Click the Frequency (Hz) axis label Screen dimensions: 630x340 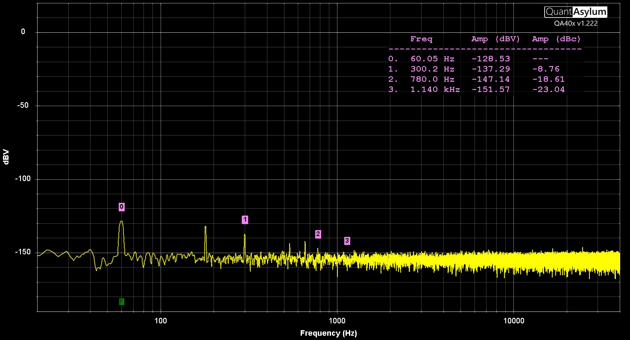pyautogui.click(x=328, y=334)
